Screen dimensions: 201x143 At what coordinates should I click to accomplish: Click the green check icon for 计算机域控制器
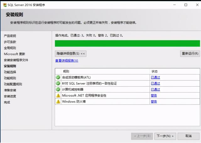[x=58, y=89]
